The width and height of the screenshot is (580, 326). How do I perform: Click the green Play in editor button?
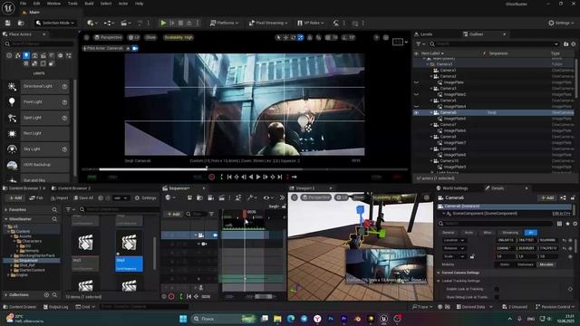[163, 23]
